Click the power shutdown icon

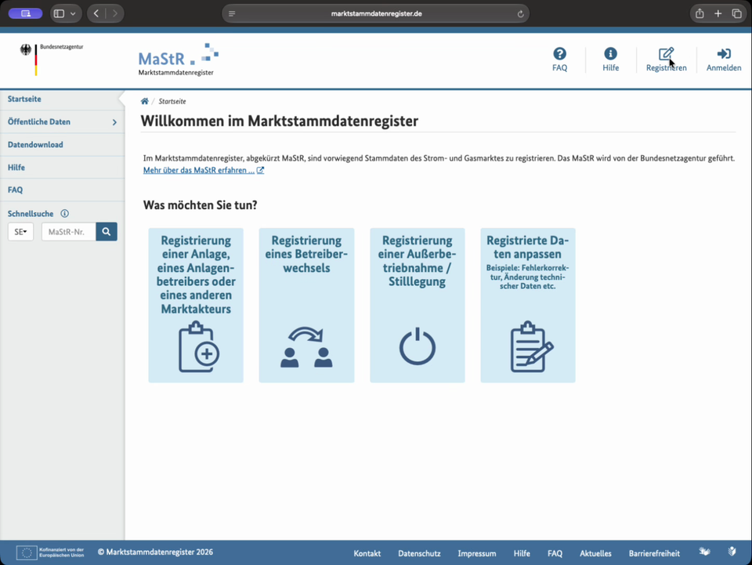tap(418, 346)
